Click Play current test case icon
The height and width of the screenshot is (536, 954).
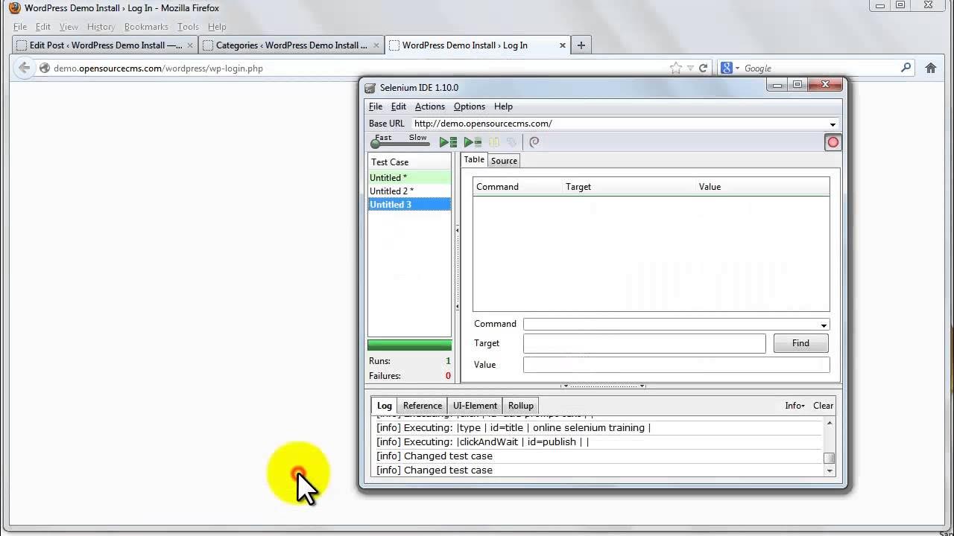coord(473,142)
